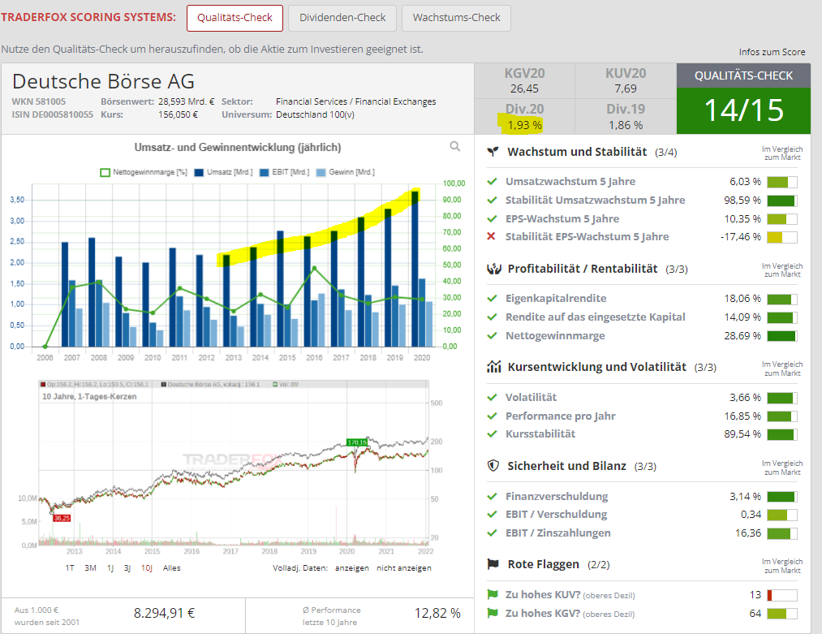
Task: Switch to the Wachstums-Check tab
Action: [x=456, y=18]
